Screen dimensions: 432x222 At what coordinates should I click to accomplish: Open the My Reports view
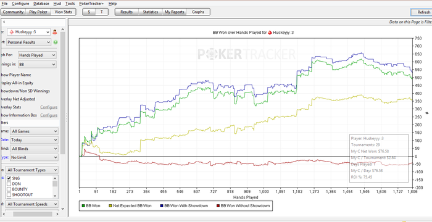[x=175, y=12]
